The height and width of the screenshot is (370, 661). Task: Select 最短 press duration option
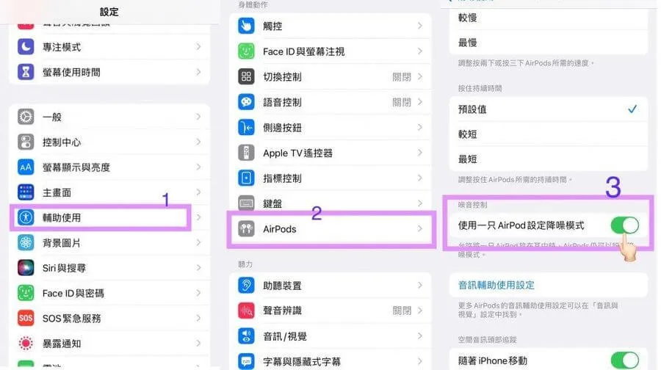[549, 159]
